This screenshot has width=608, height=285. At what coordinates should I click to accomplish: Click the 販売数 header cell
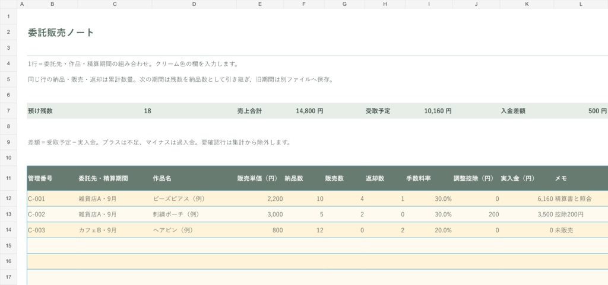tap(344, 178)
